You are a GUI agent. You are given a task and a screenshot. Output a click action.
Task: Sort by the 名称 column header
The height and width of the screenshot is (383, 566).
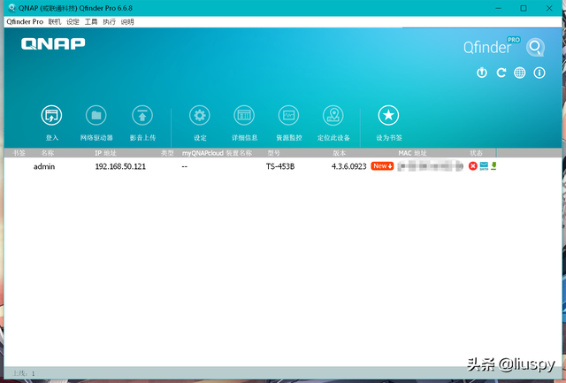pyautogui.click(x=47, y=153)
